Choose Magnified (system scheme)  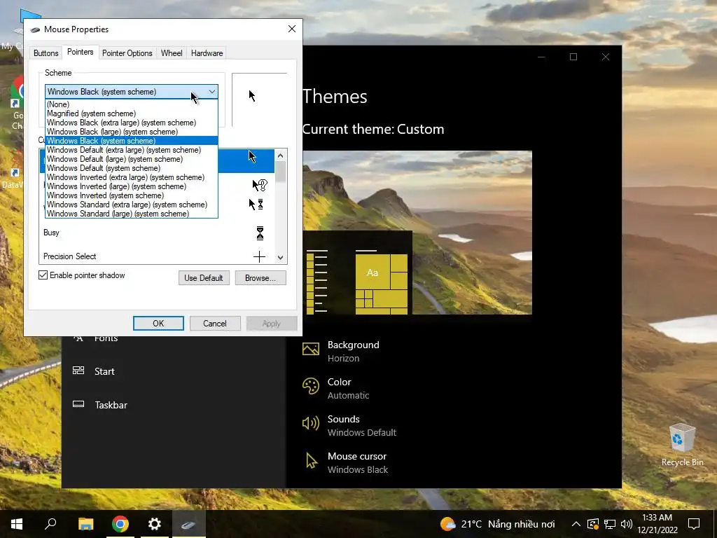(132, 113)
